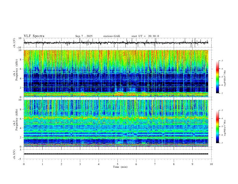Image resolution: width=238 pixels, height=184 pixels.
Task: Click the ch.2 PSD color scale bar
Action: point(217,127)
